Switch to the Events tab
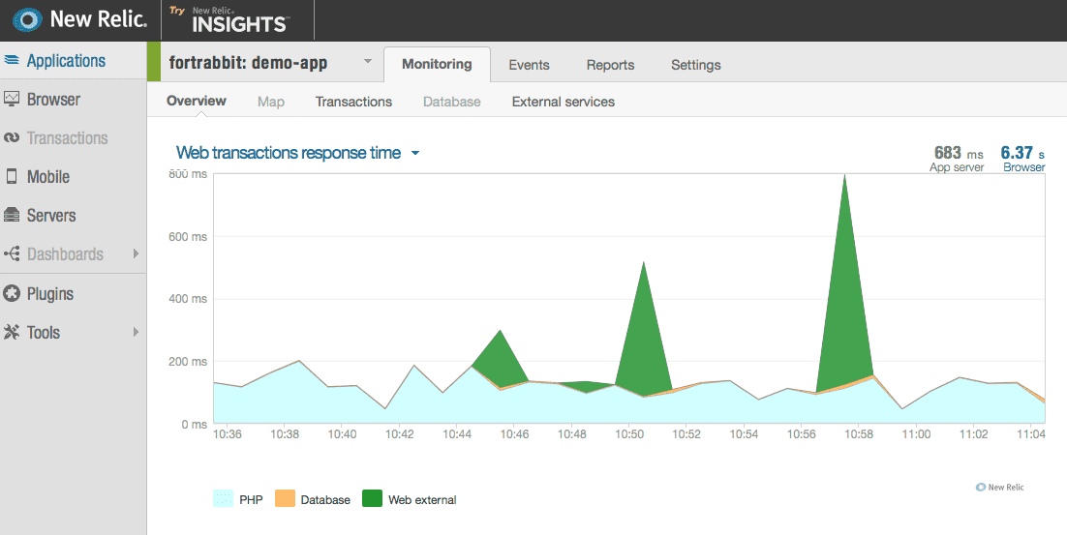Image resolution: width=1067 pixels, height=535 pixels. 529,65
